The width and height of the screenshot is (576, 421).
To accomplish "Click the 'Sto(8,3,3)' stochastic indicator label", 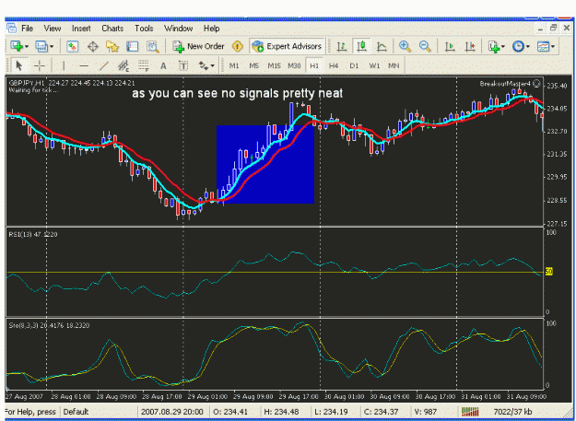I will [x=49, y=325].
